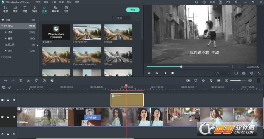This screenshot has height=139, width=264.
Task: Select the 70s effect thumbnail
Action: pyautogui.click(x=56, y=55)
